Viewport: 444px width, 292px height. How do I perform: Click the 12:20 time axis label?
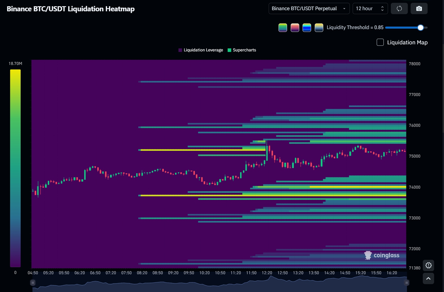coord(267,273)
